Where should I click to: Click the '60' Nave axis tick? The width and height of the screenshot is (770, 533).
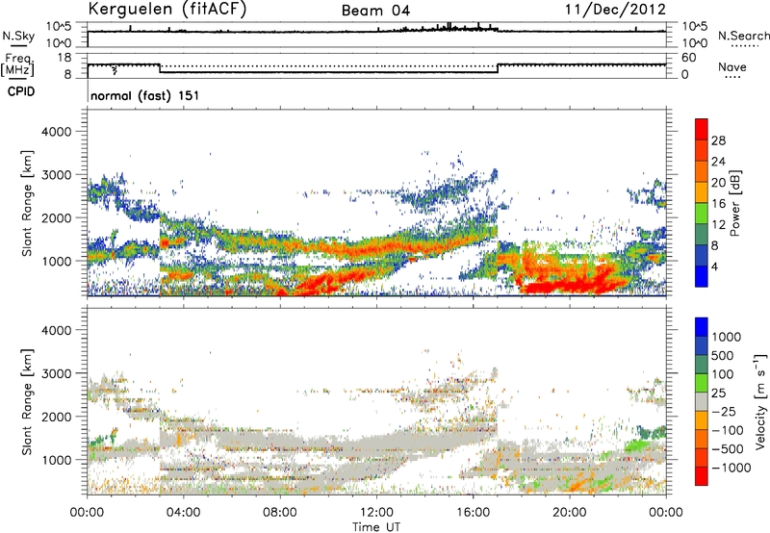pos(689,58)
